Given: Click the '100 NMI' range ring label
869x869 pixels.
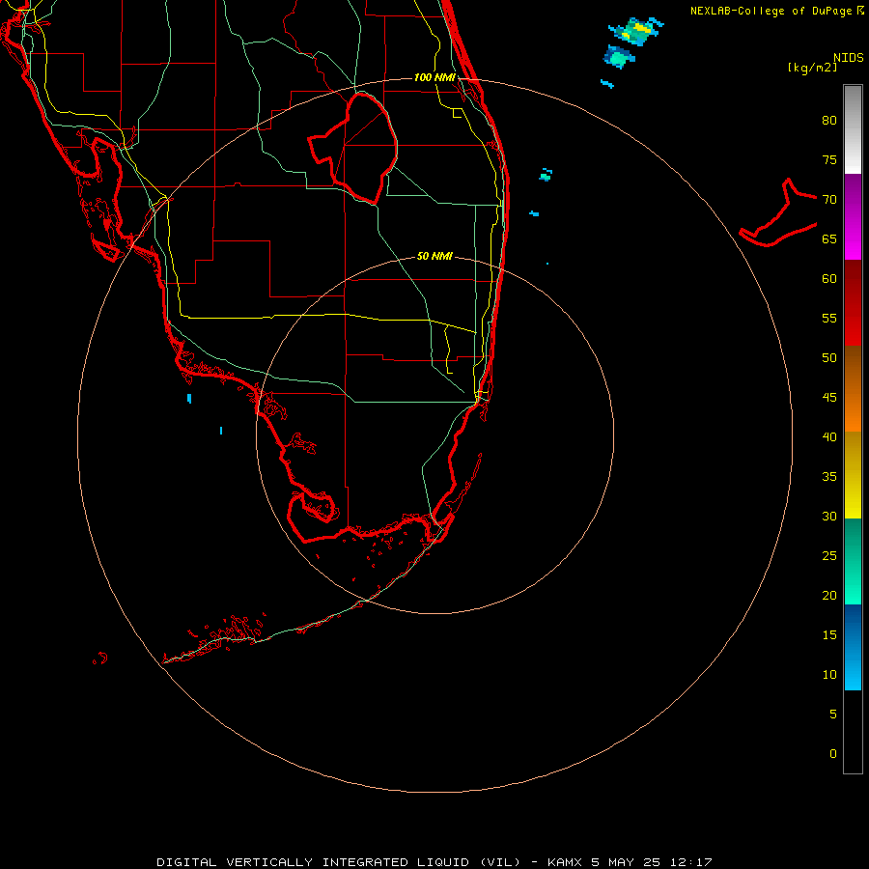Looking at the screenshot, I should [434, 77].
